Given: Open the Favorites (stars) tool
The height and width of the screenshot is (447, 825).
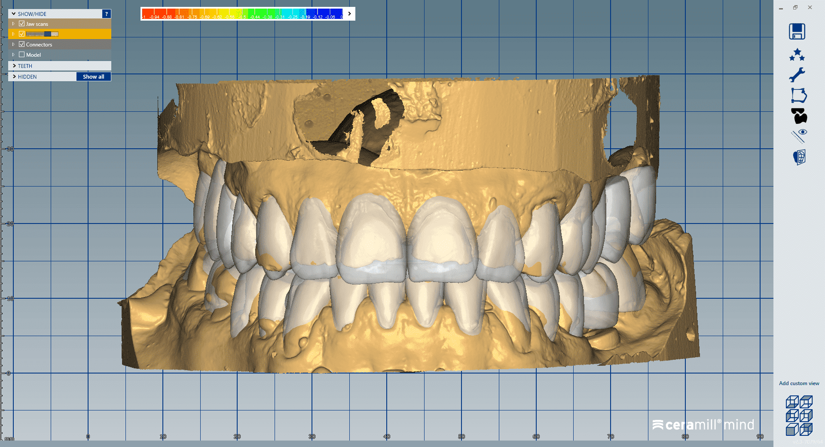Looking at the screenshot, I should click(798, 55).
